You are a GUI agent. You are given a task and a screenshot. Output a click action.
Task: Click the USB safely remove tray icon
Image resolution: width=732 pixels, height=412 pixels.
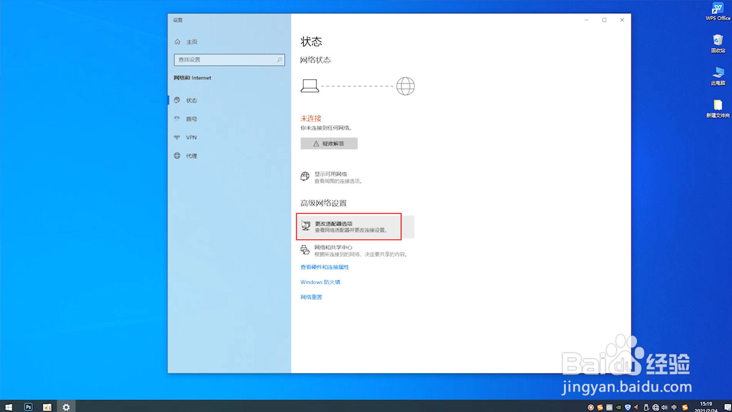(646, 407)
